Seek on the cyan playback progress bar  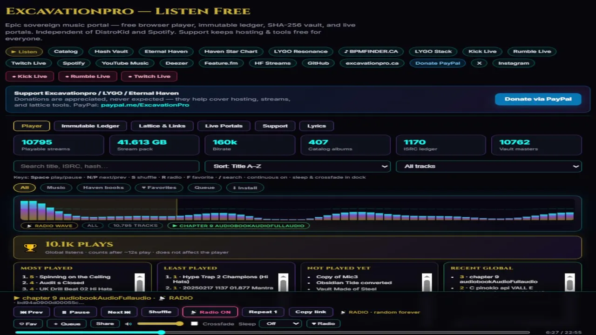(x=272, y=332)
